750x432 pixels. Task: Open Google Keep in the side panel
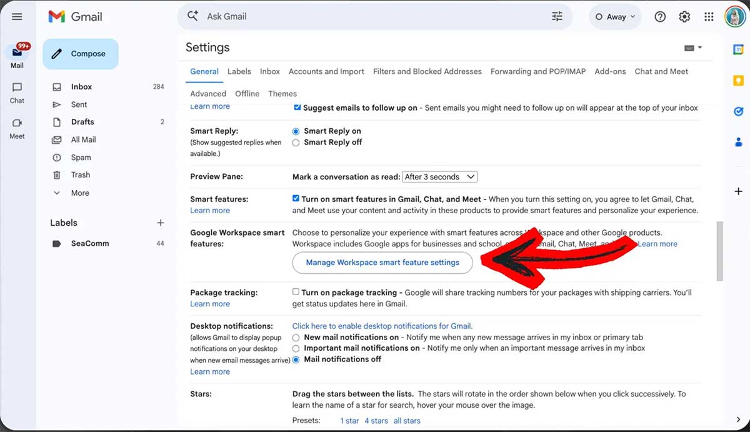738,80
